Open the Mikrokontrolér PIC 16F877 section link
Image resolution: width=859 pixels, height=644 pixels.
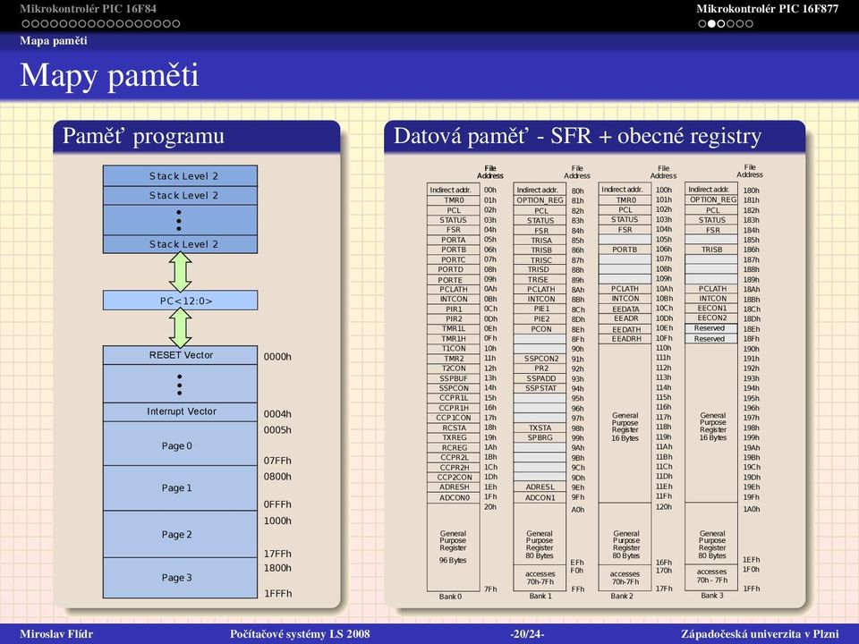(767, 8)
